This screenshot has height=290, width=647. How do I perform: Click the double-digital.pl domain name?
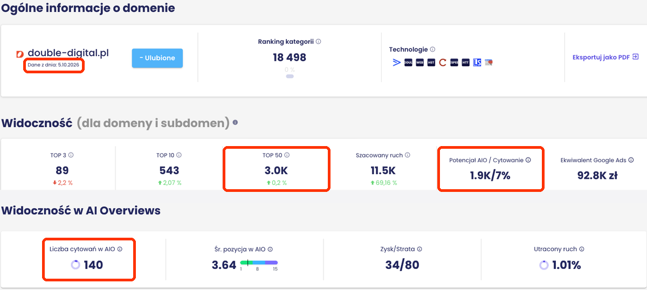pyautogui.click(x=68, y=53)
